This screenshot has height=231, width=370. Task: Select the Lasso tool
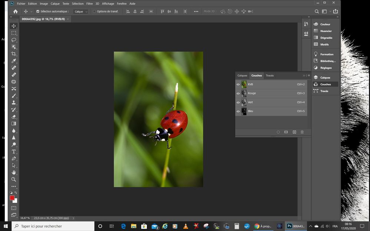point(14,40)
